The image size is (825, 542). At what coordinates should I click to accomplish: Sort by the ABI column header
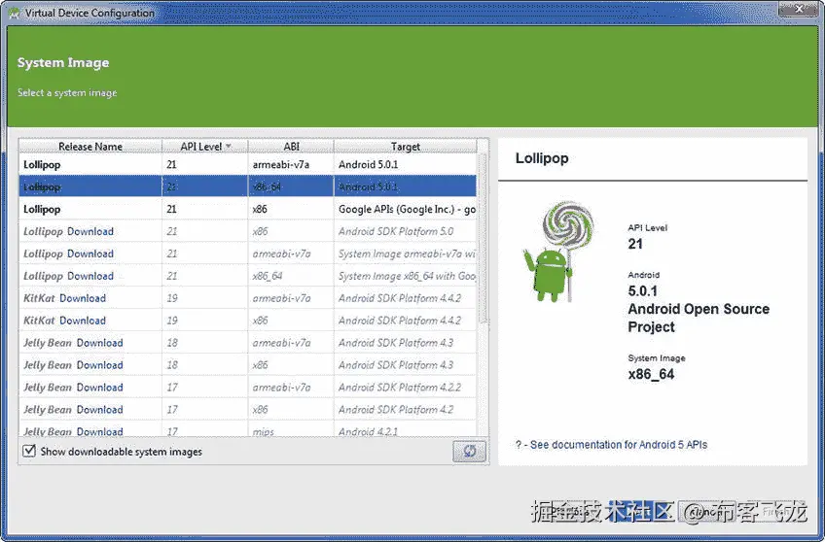click(x=291, y=146)
